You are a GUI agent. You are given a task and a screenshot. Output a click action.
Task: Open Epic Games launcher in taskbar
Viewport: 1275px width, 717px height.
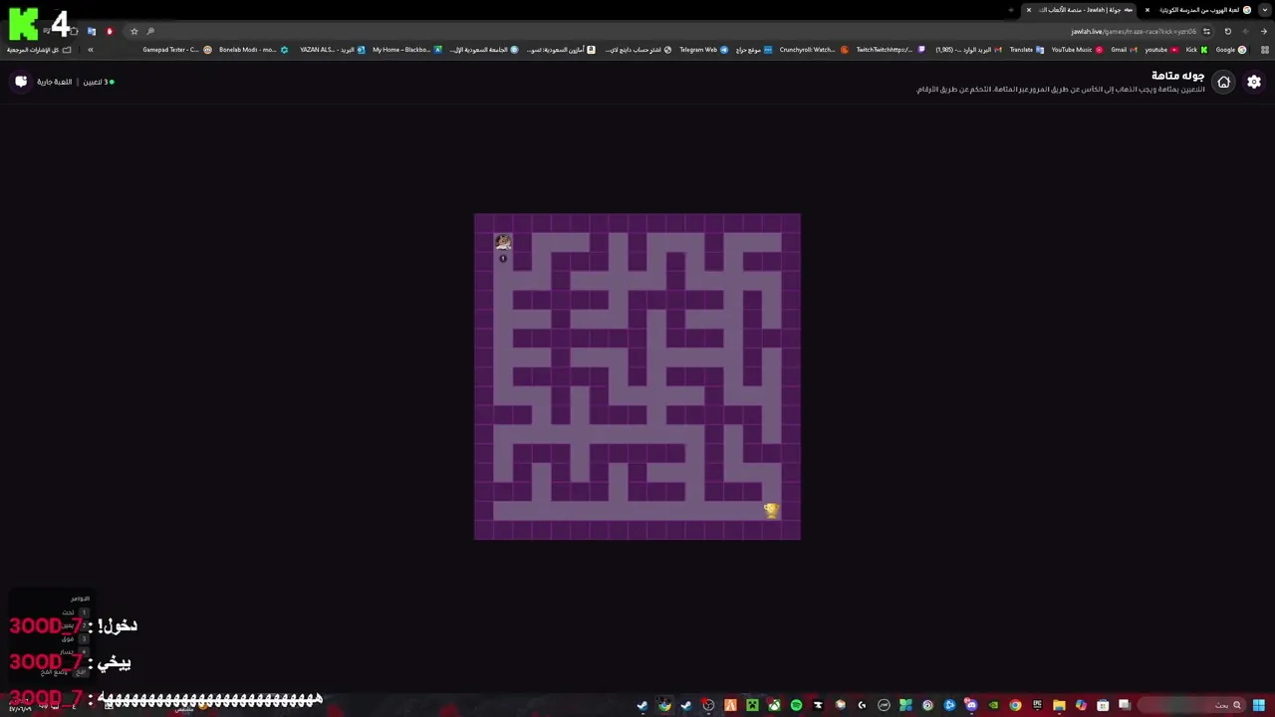pos(1037,705)
